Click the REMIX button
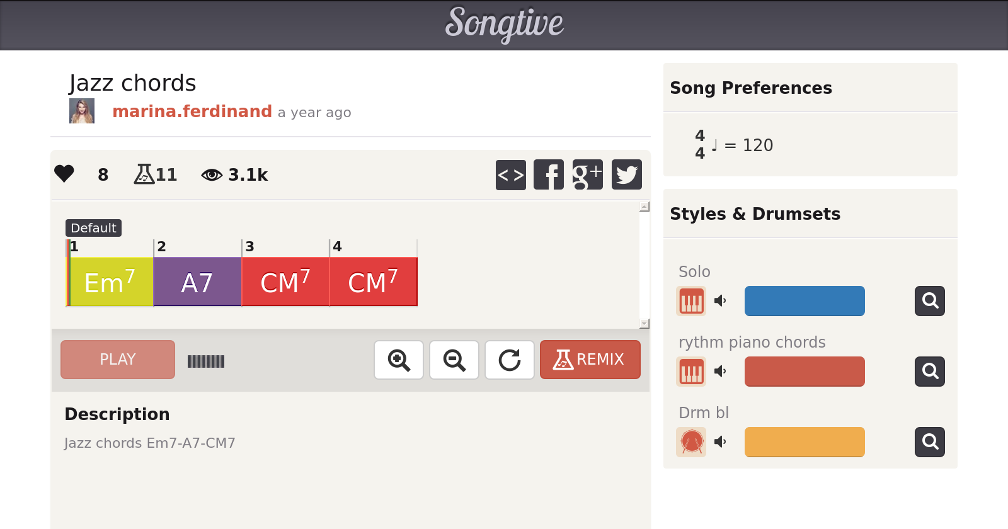Screen dimensions: 1008x529 coord(590,360)
